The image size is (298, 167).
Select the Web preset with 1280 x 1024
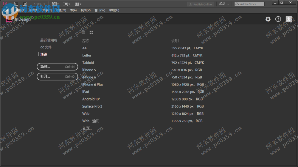(86, 114)
